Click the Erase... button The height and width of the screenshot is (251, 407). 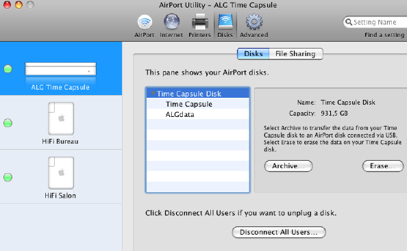(382, 166)
